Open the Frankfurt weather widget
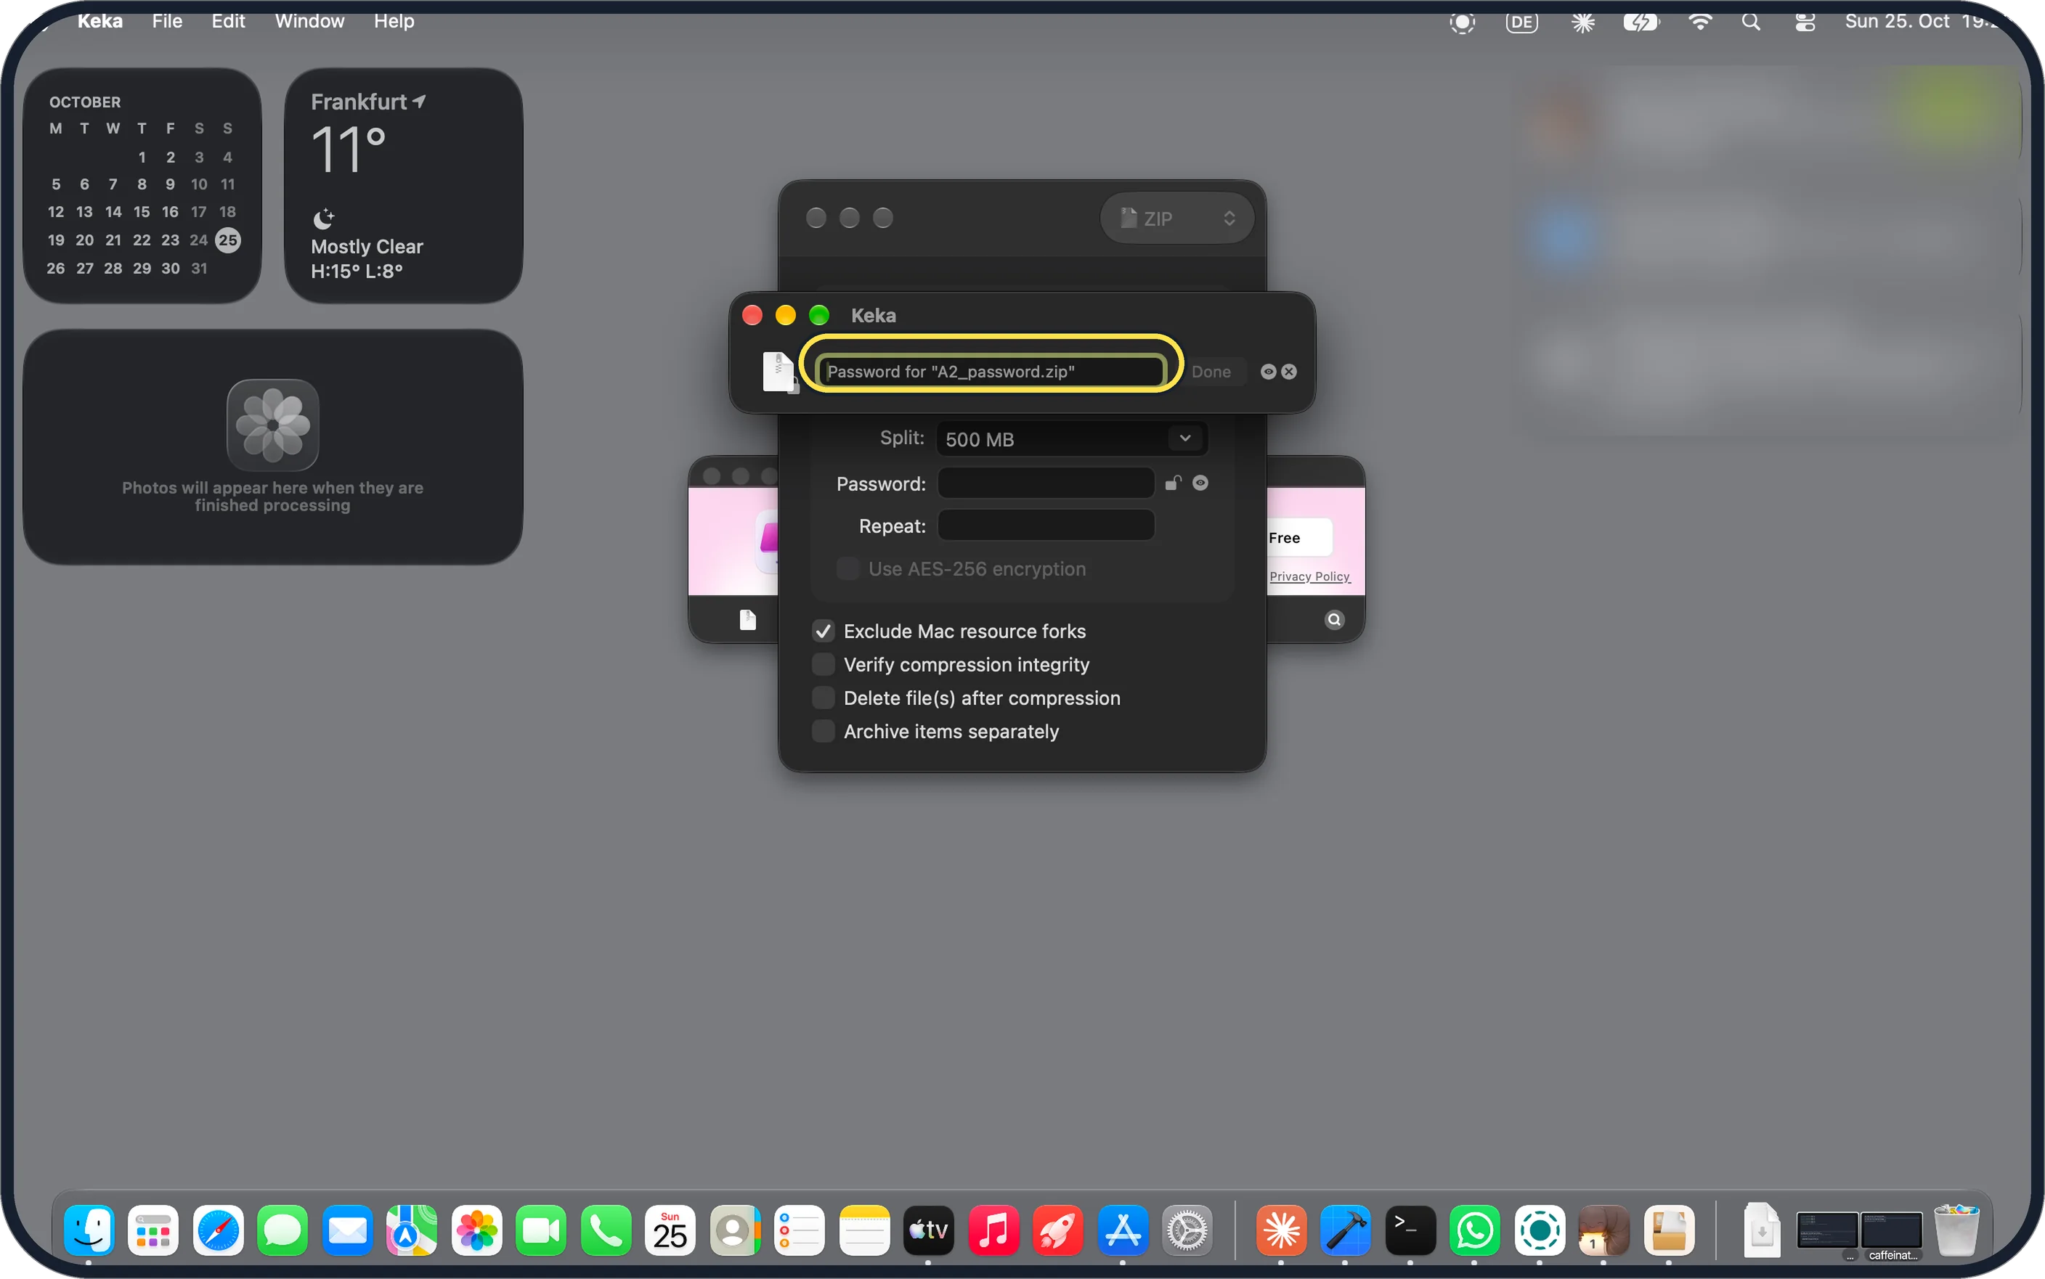 404,186
